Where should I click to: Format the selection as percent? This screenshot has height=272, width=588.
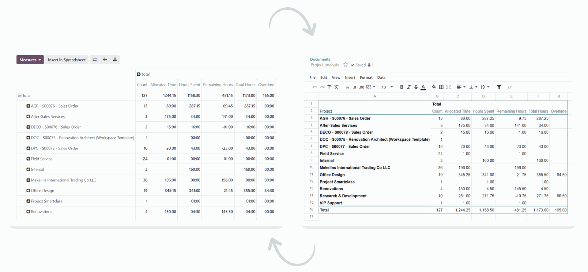click(x=347, y=87)
